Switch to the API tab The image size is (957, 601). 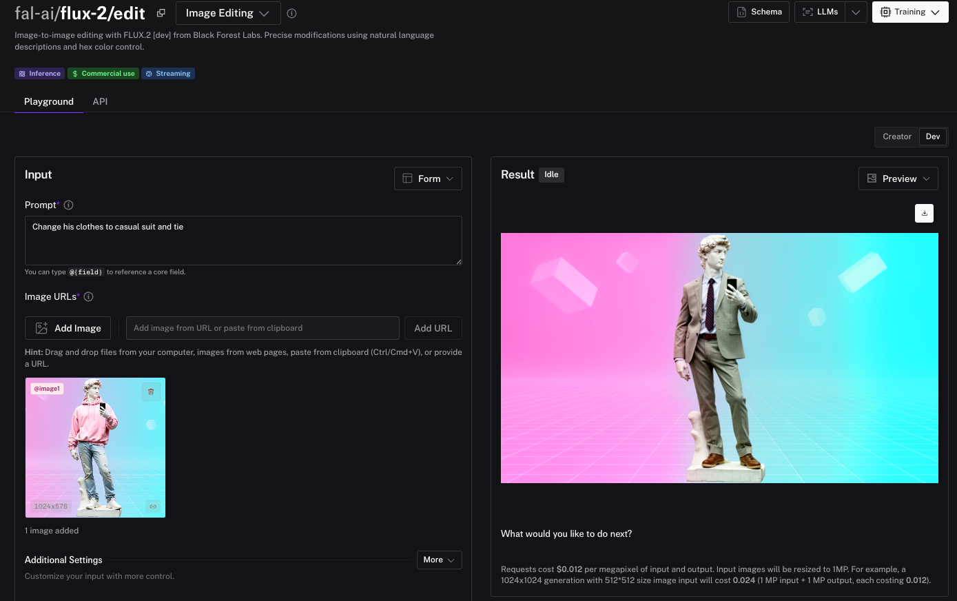[100, 101]
